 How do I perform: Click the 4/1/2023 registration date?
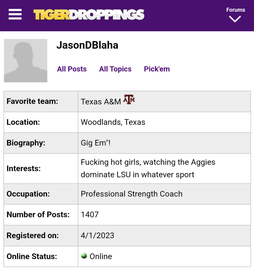click(97, 235)
